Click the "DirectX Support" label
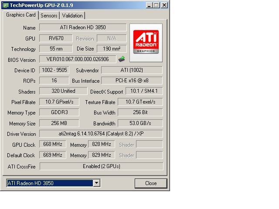The image size is (279, 209). point(106,92)
